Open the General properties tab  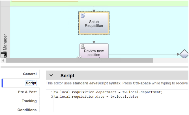pos(30,74)
